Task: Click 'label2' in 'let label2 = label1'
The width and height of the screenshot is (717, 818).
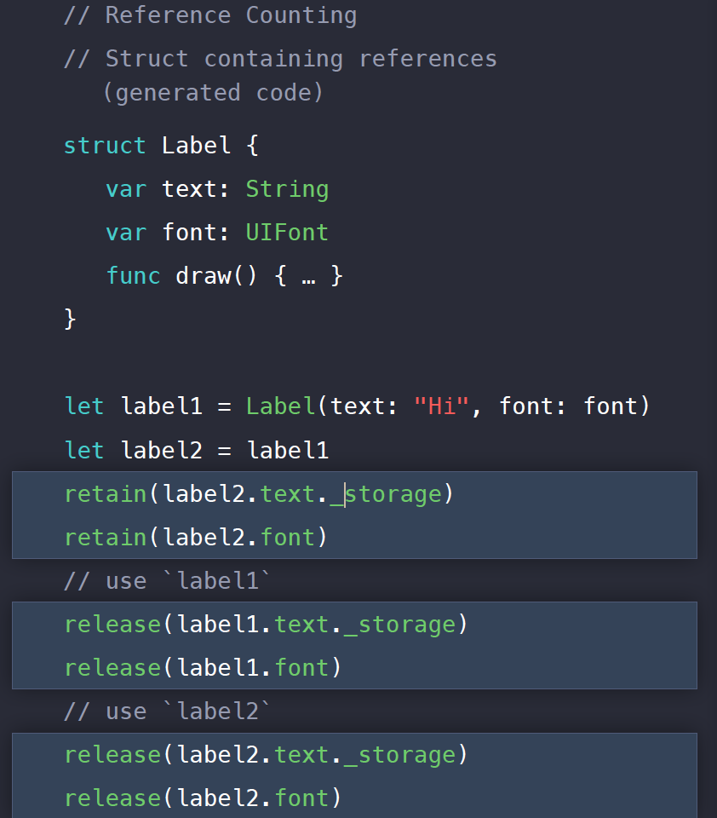Action: (161, 450)
